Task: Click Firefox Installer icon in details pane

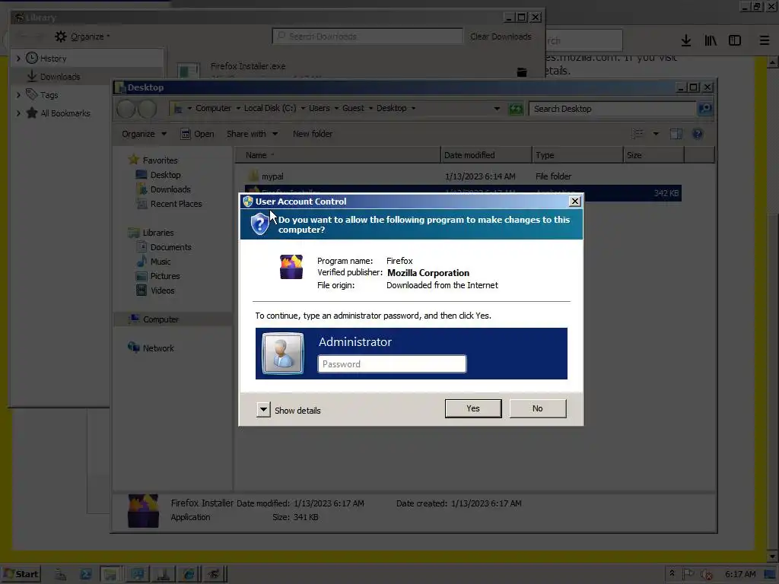Action: coord(143,510)
